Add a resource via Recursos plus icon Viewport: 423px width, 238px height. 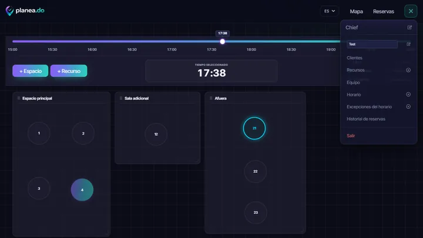click(x=408, y=70)
